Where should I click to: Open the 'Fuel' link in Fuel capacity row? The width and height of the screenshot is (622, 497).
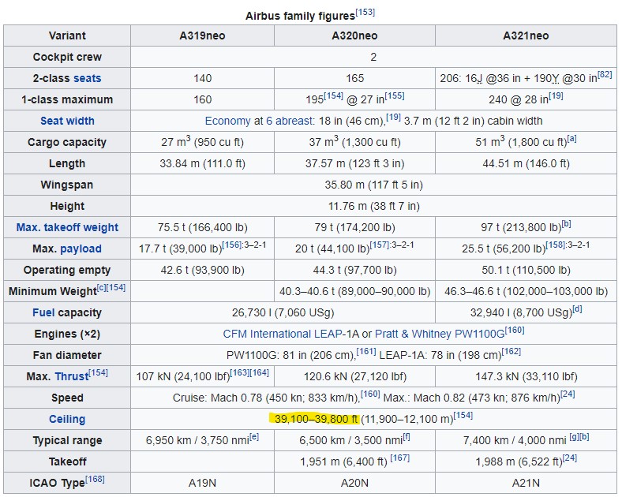coord(43,312)
